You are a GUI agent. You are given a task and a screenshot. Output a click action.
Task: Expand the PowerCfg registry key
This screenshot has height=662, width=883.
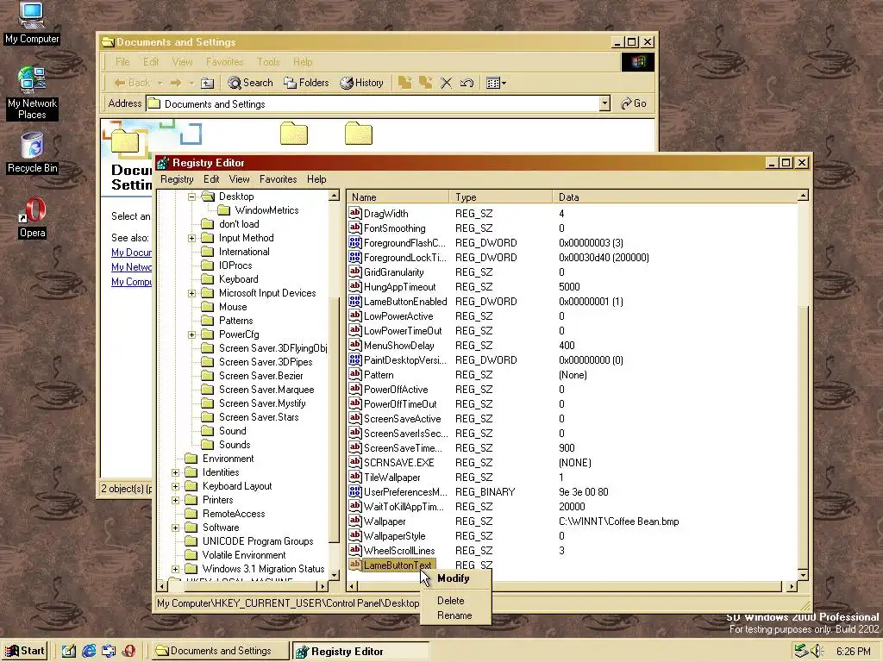tap(192, 334)
